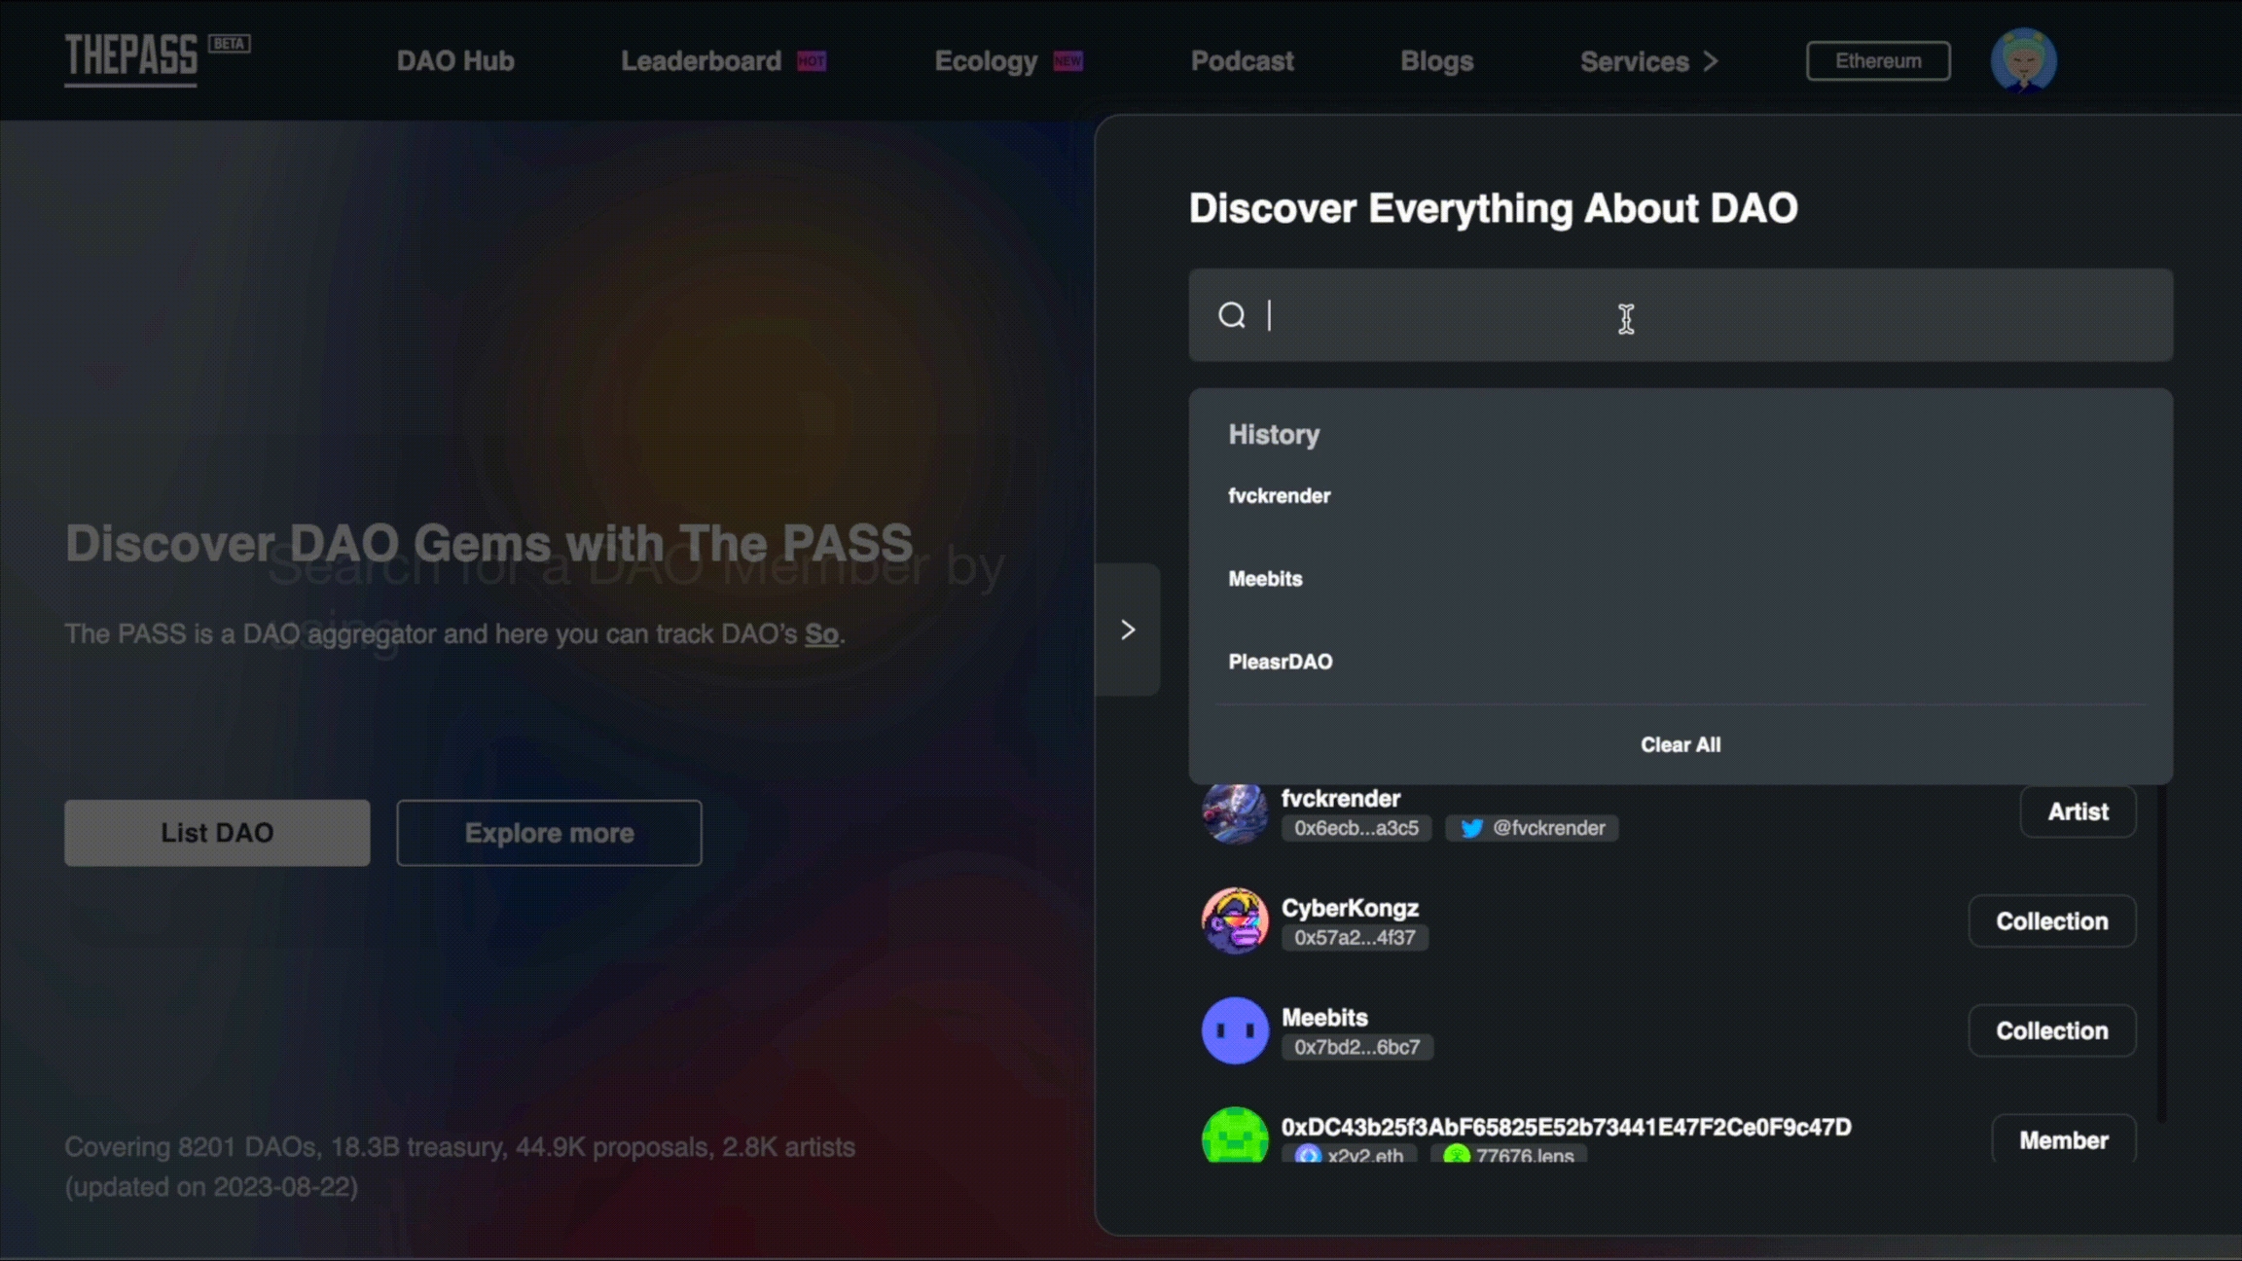Open the fvckrender avatar thumbnail
Image resolution: width=2242 pixels, height=1261 pixels.
click(x=1234, y=813)
